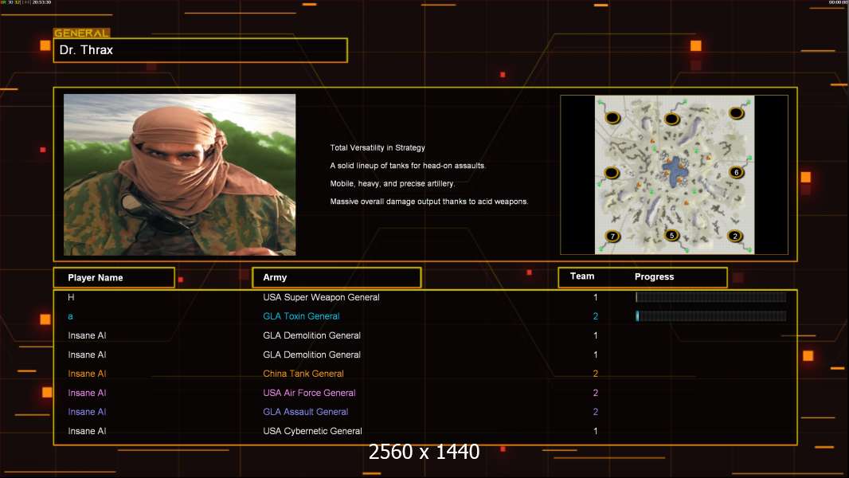Select the empty top-center start slot on minimap

[x=671, y=119]
